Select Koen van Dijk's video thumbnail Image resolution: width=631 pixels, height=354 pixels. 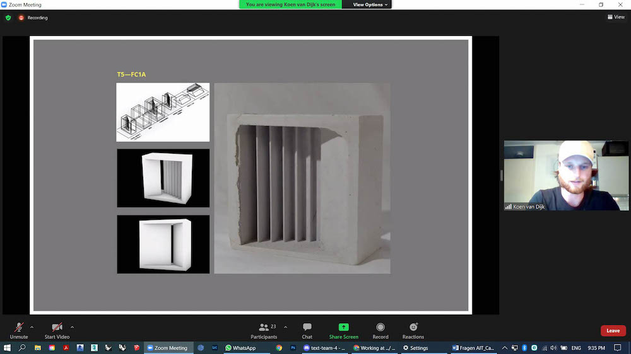(x=566, y=175)
